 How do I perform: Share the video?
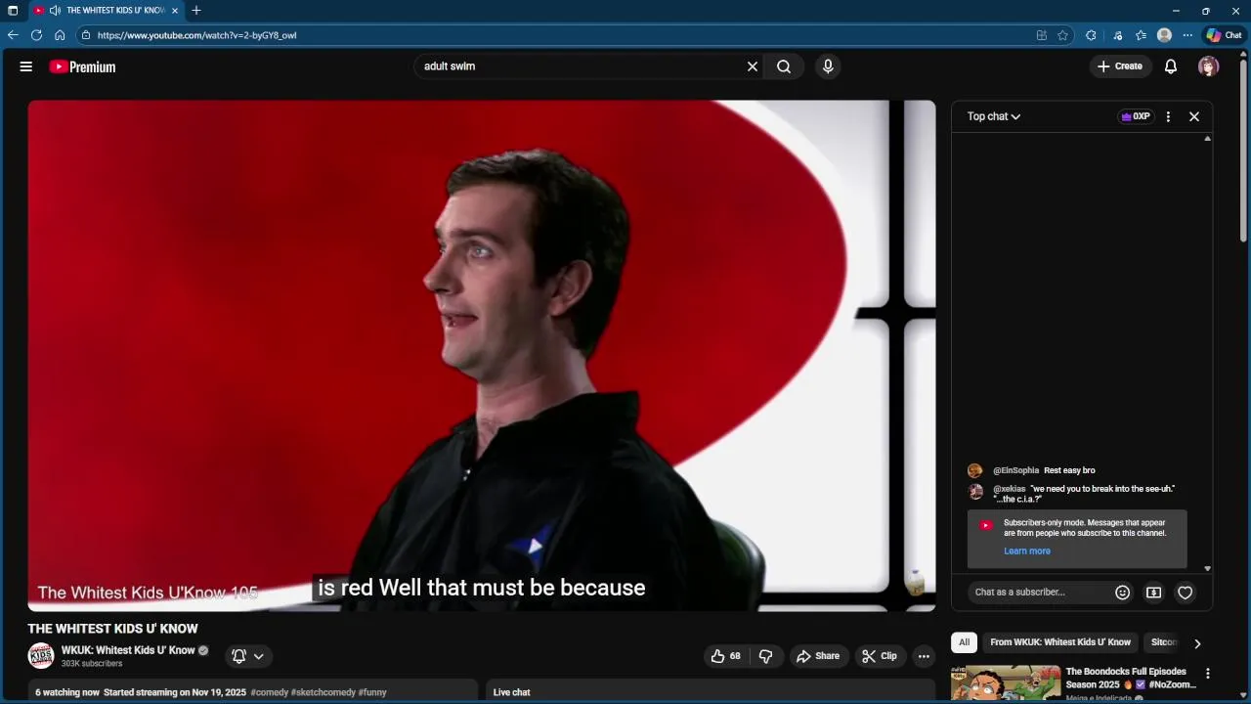click(818, 656)
